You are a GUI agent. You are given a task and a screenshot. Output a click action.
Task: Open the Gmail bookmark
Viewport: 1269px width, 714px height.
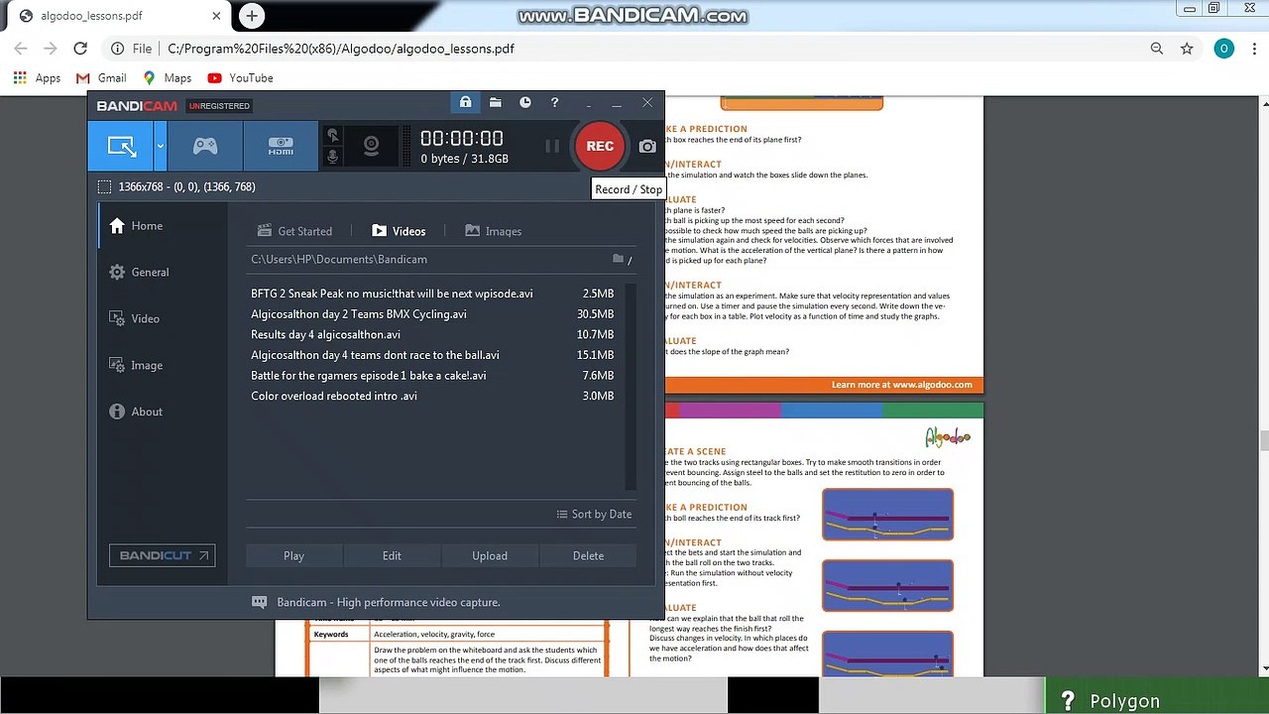tap(101, 78)
